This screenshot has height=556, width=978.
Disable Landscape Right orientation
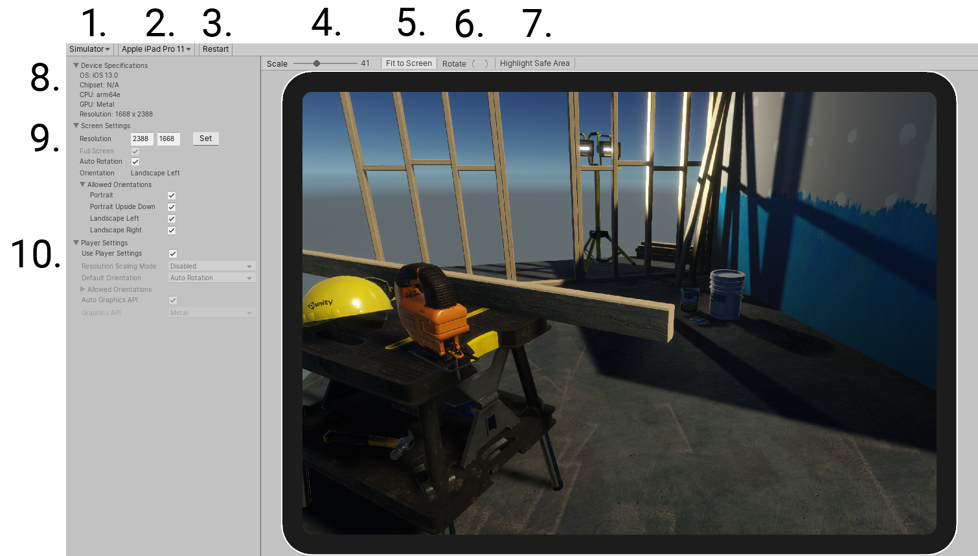[x=172, y=230]
